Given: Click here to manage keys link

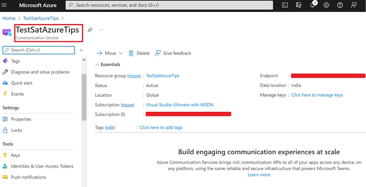Looking at the screenshot, I should coord(317,95).
